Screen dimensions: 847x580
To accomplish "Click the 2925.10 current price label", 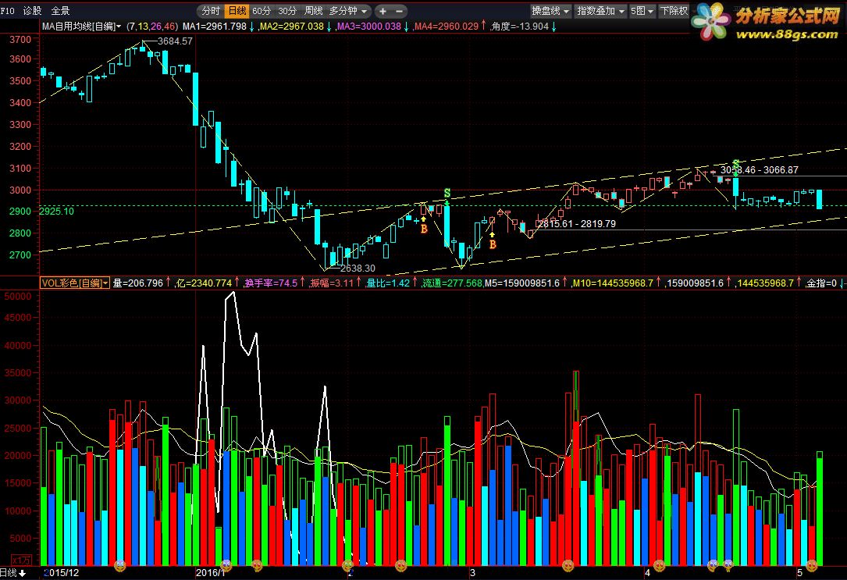I will click(56, 211).
